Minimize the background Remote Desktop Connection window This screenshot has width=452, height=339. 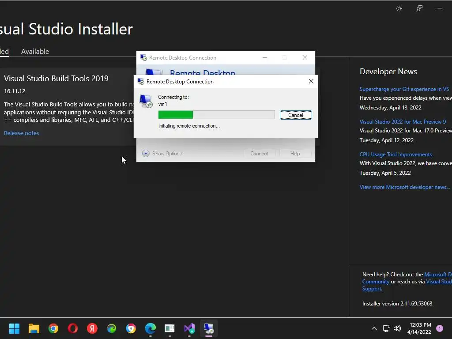point(265,58)
